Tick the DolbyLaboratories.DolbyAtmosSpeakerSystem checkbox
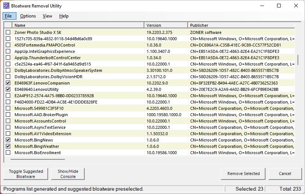This screenshot has width=305, height=194. coord(8,70)
